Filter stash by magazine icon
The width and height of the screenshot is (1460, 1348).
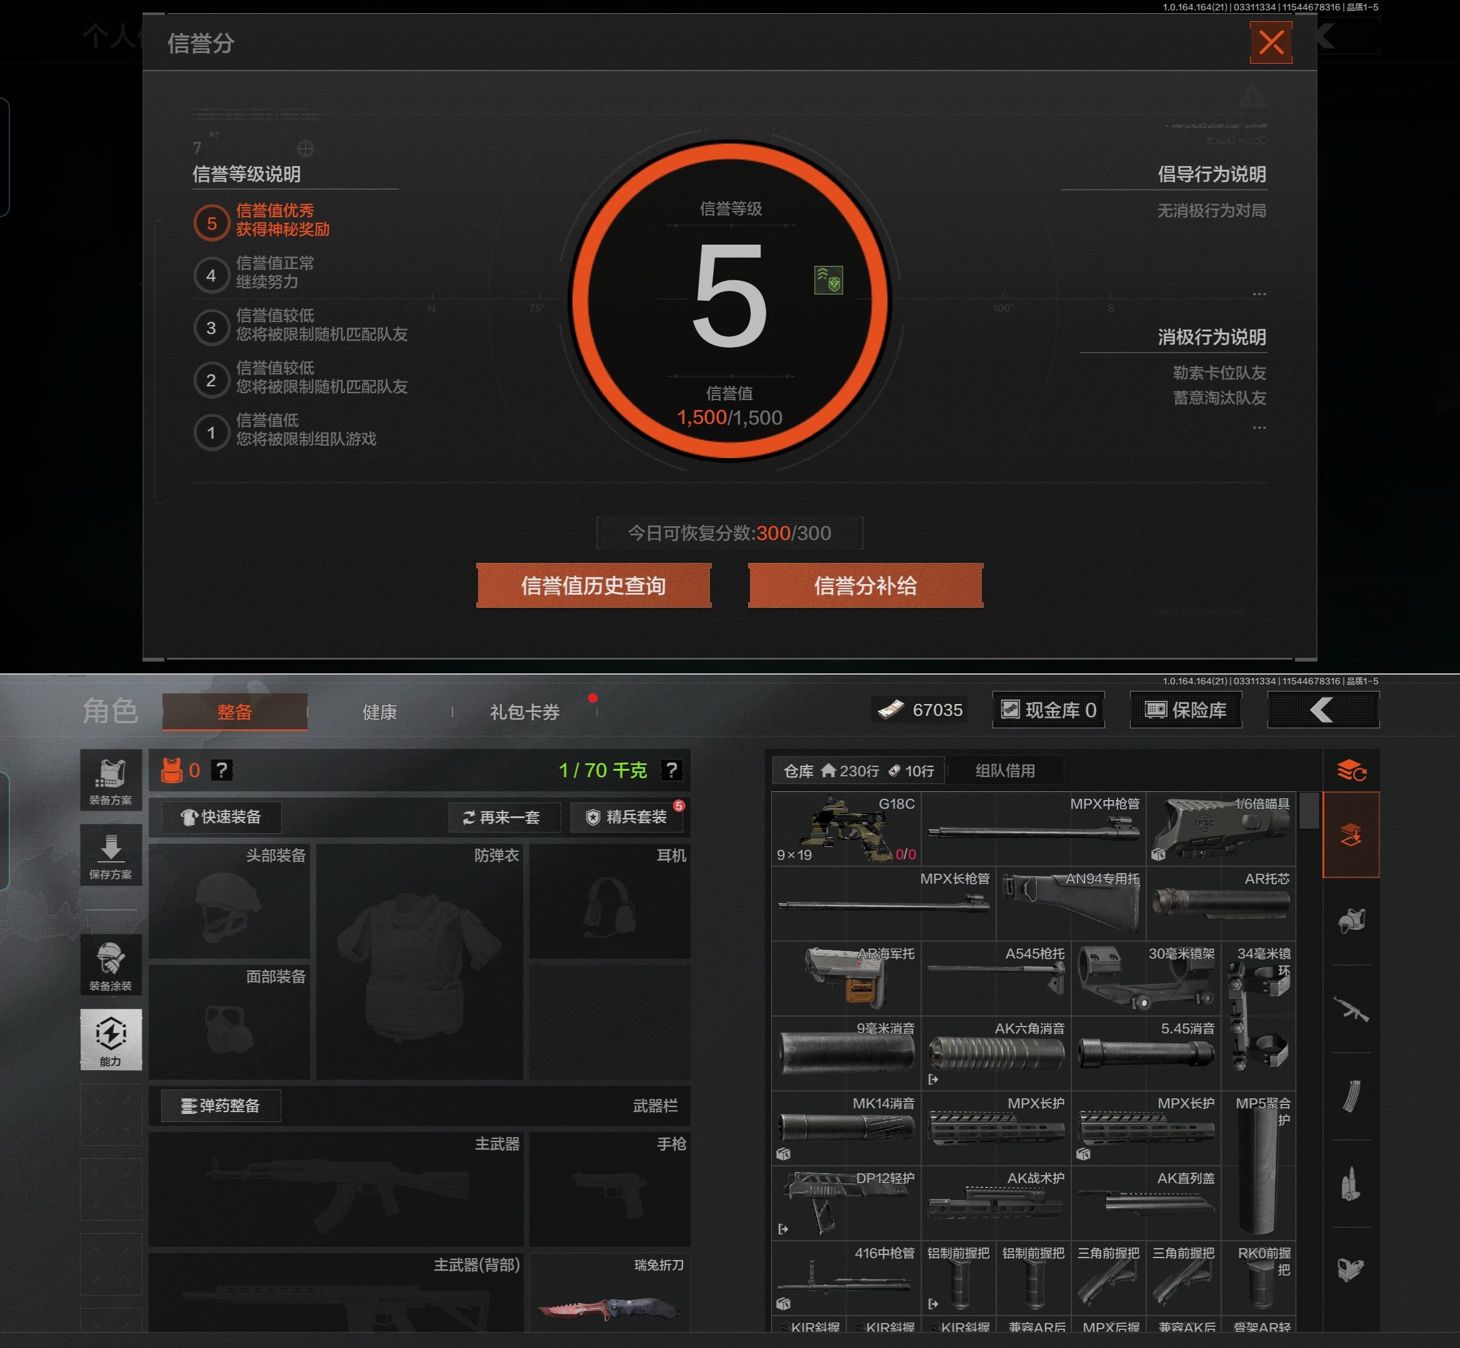(1351, 1096)
